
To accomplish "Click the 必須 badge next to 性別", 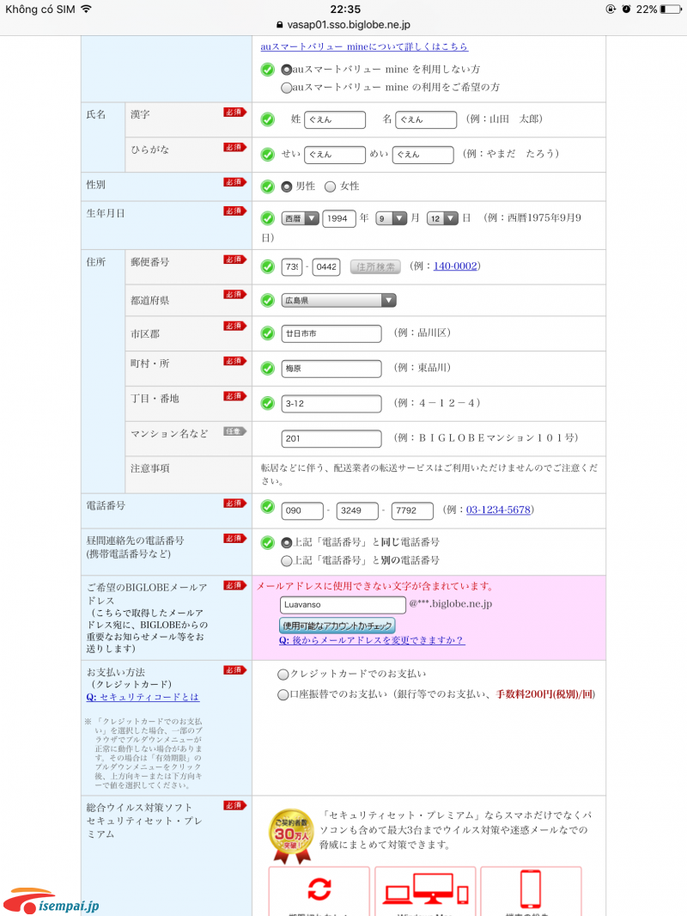I will [234, 182].
